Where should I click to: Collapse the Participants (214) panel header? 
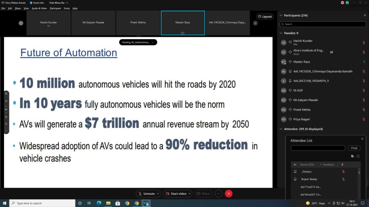pos(281,15)
